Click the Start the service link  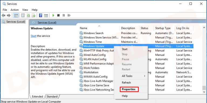[x=33, y=36]
